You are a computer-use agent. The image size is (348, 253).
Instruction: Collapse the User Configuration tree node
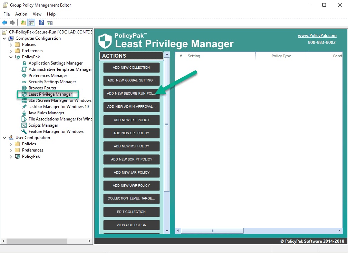coord(4,138)
